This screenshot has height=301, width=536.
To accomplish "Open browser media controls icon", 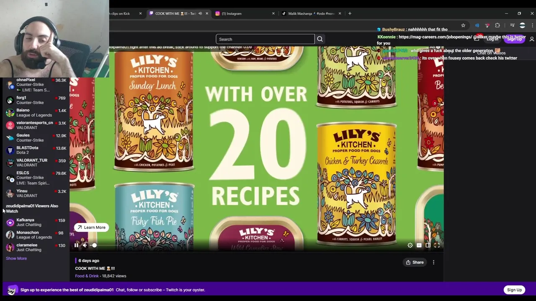I will click(512, 26).
